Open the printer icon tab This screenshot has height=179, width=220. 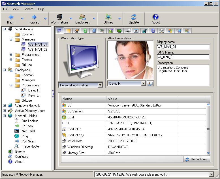(x=128, y=31)
